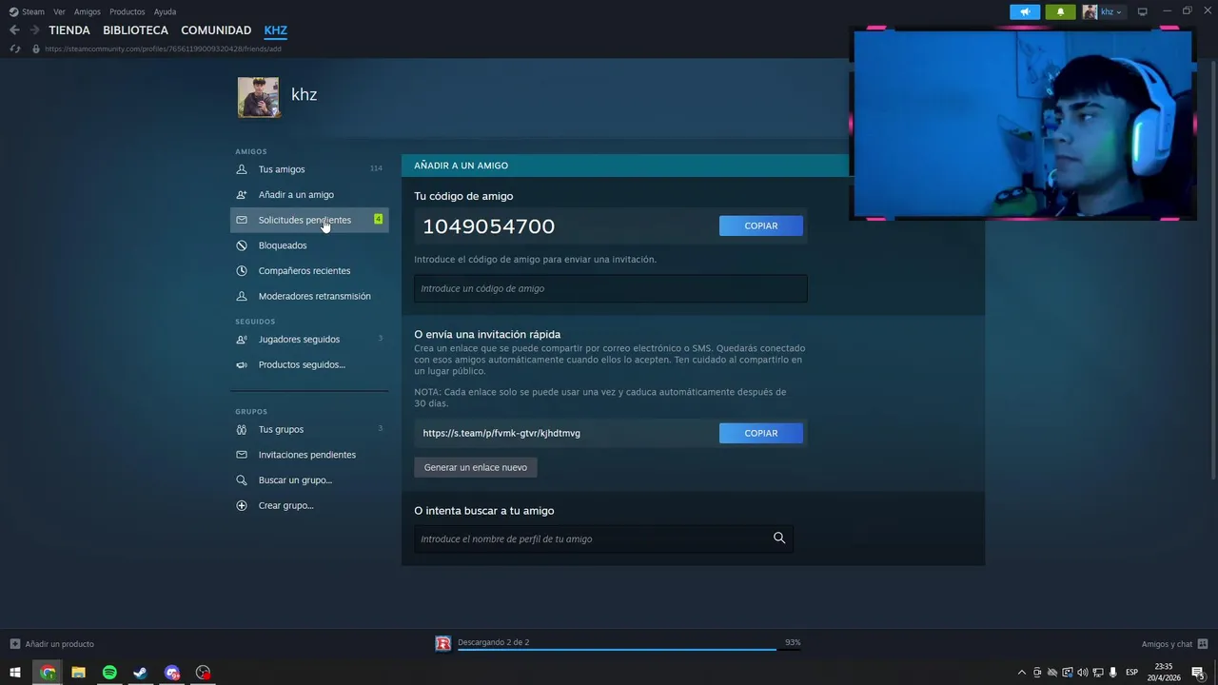1218x685 pixels.
Task: Click the search magnifier in friend search
Action: pos(779,538)
